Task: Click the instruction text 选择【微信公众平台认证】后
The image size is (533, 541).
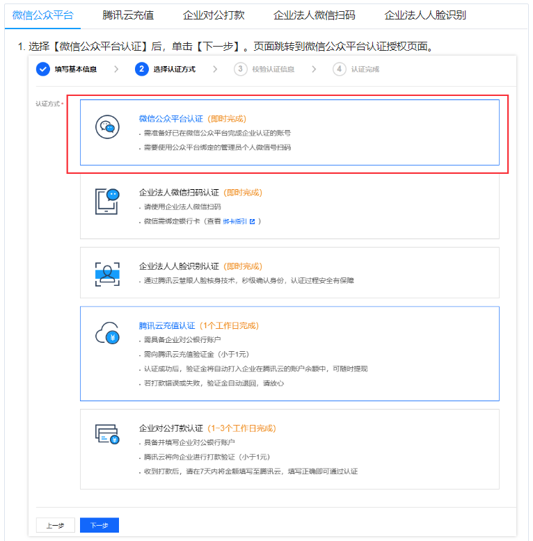Action: [x=95, y=46]
